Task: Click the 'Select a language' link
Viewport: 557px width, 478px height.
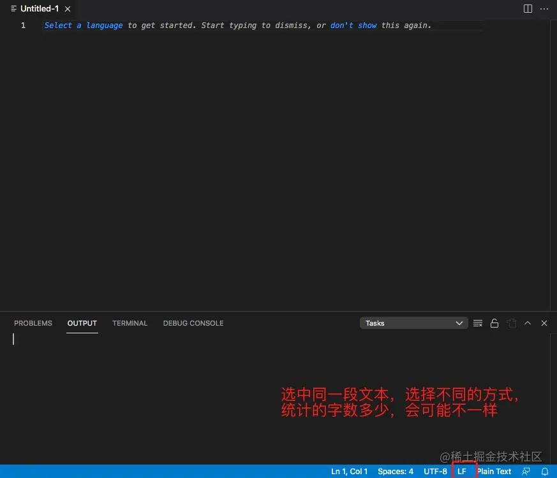Action: pyautogui.click(x=83, y=25)
